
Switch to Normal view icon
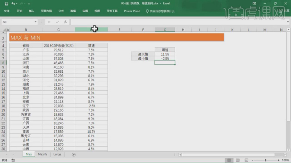[x=229, y=160]
